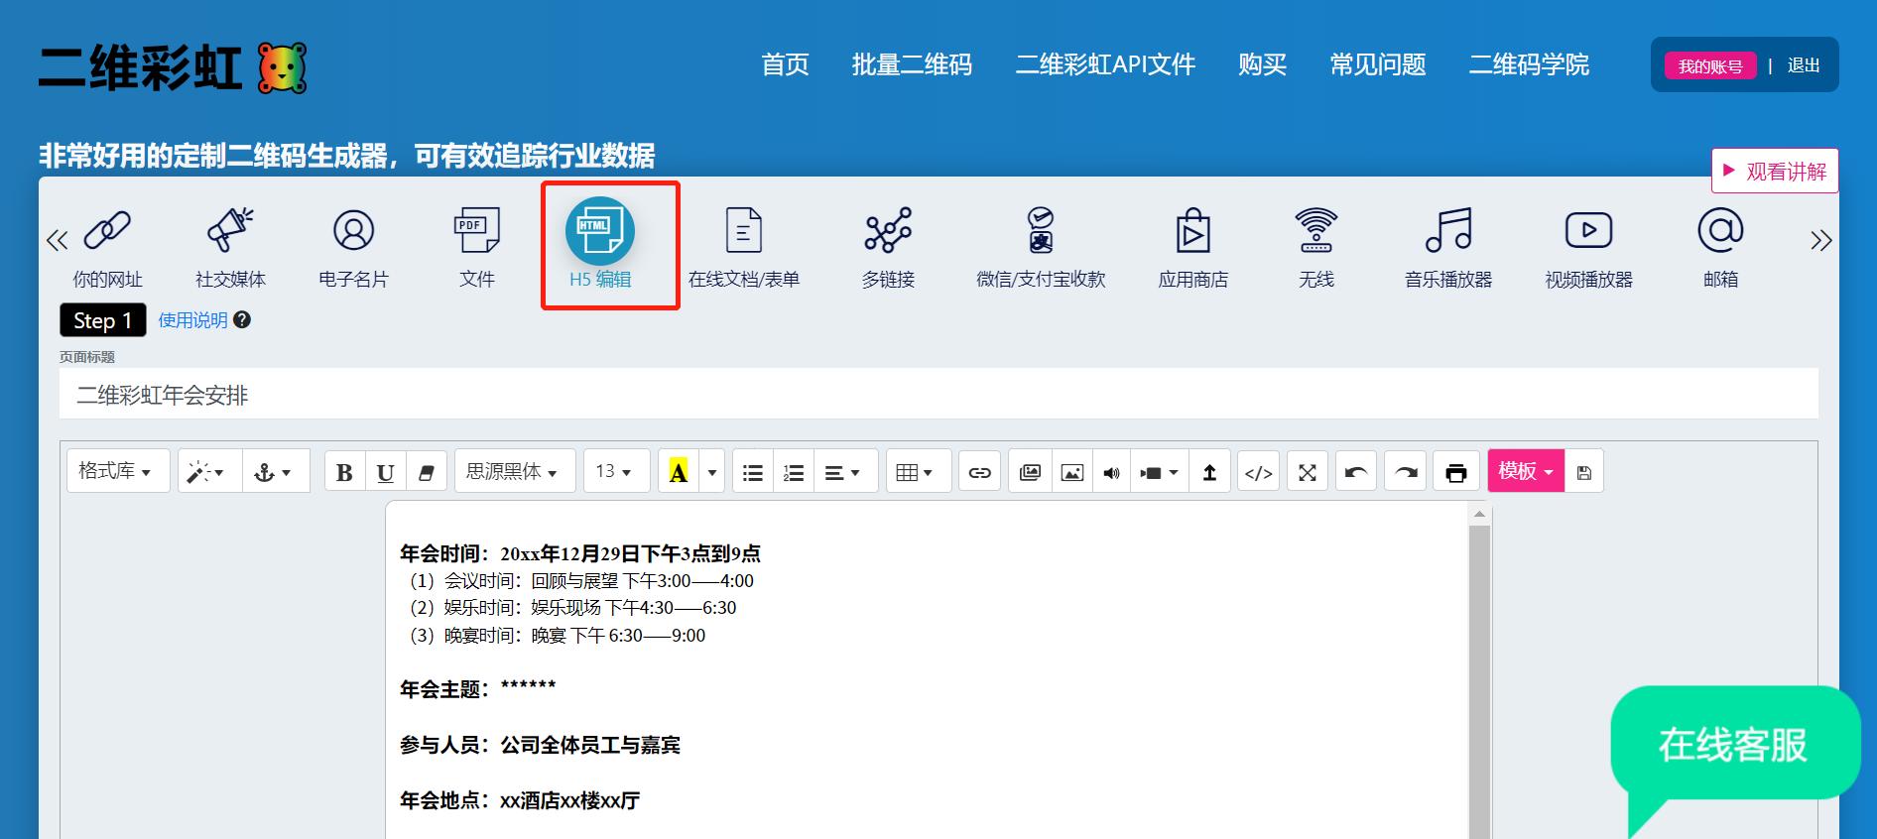Screen dimensions: 1877x839
Task: Apply the yellow highlight color swatch
Action: (x=679, y=472)
